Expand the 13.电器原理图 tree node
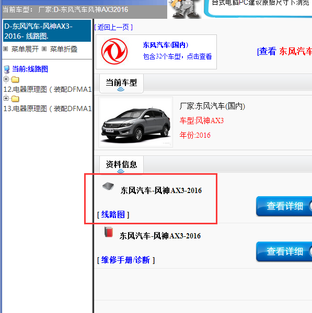Image resolution: width=312 pixels, height=313 pixels. (x=6, y=98)
